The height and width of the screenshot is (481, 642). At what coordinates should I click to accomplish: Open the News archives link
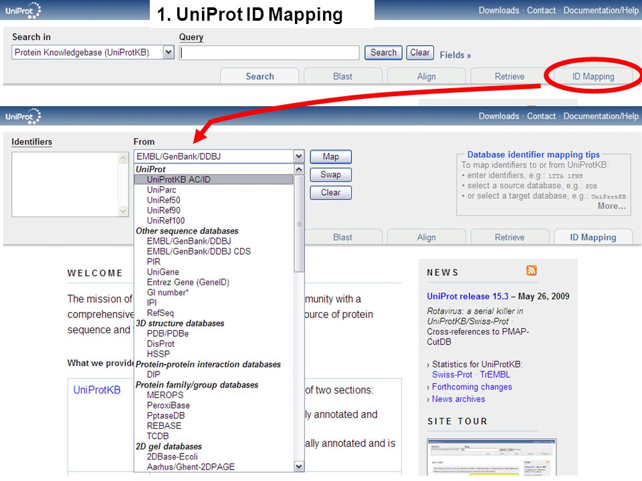pyautogui.click(x=458, y=399)
